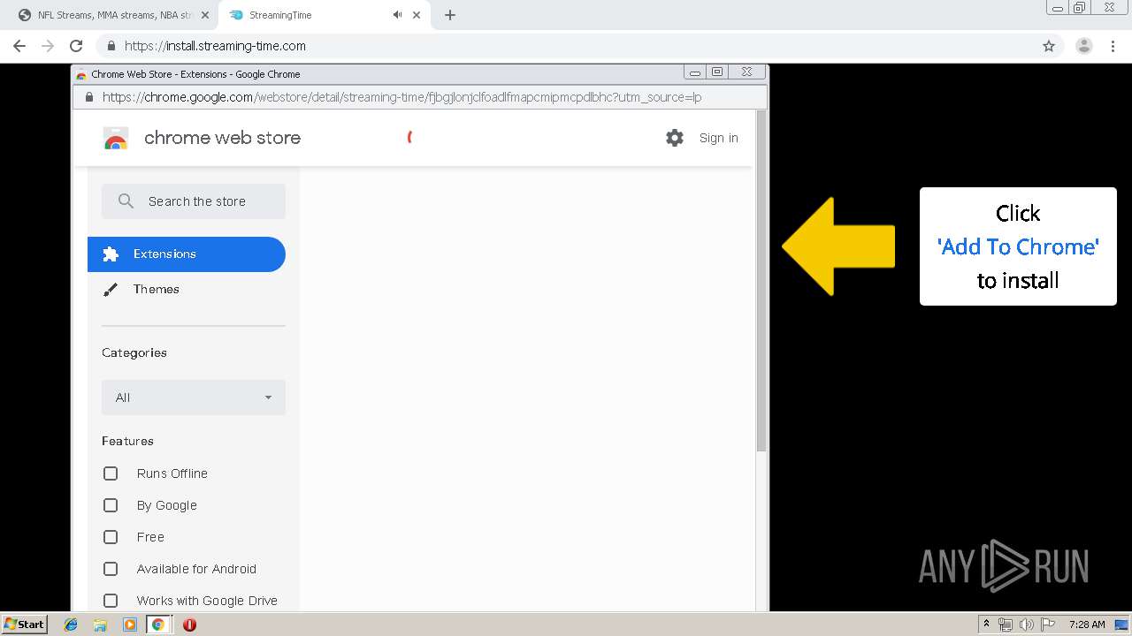Image resolution: width=1132 pixels, height=636 pixels.
Task: Reload the streaming-time page
Action: [76, 46]
